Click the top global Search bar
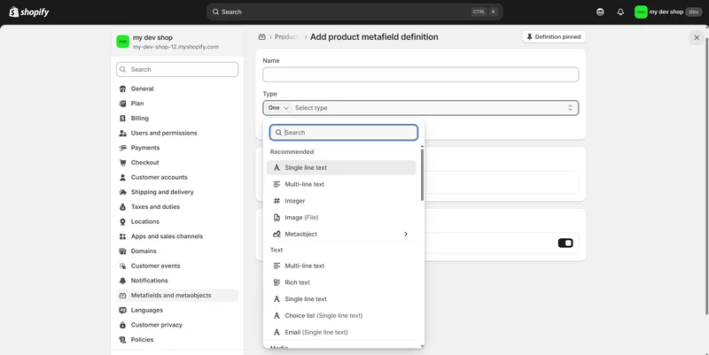This screenshot has height=355, width=709. [x=354, y=12]
